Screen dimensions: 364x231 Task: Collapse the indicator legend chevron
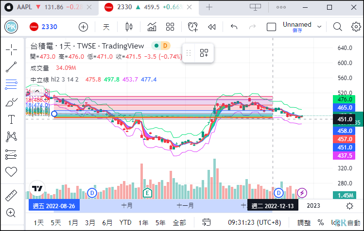(x=37, y=91)
